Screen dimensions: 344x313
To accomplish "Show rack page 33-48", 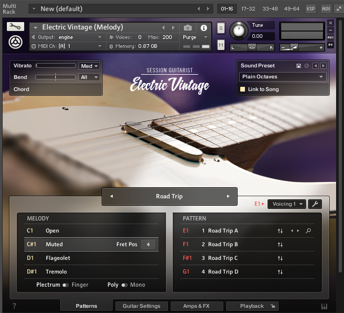I will (270, 9).
